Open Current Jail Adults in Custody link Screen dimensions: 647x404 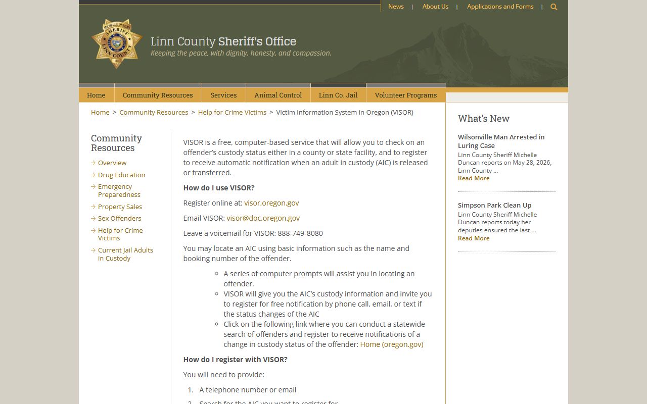point(125,254)
